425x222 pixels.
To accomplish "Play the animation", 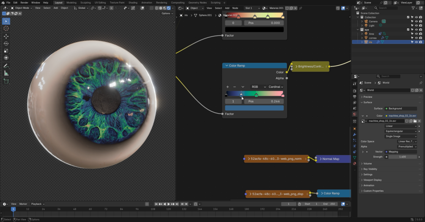I will [x=169, y=204].
